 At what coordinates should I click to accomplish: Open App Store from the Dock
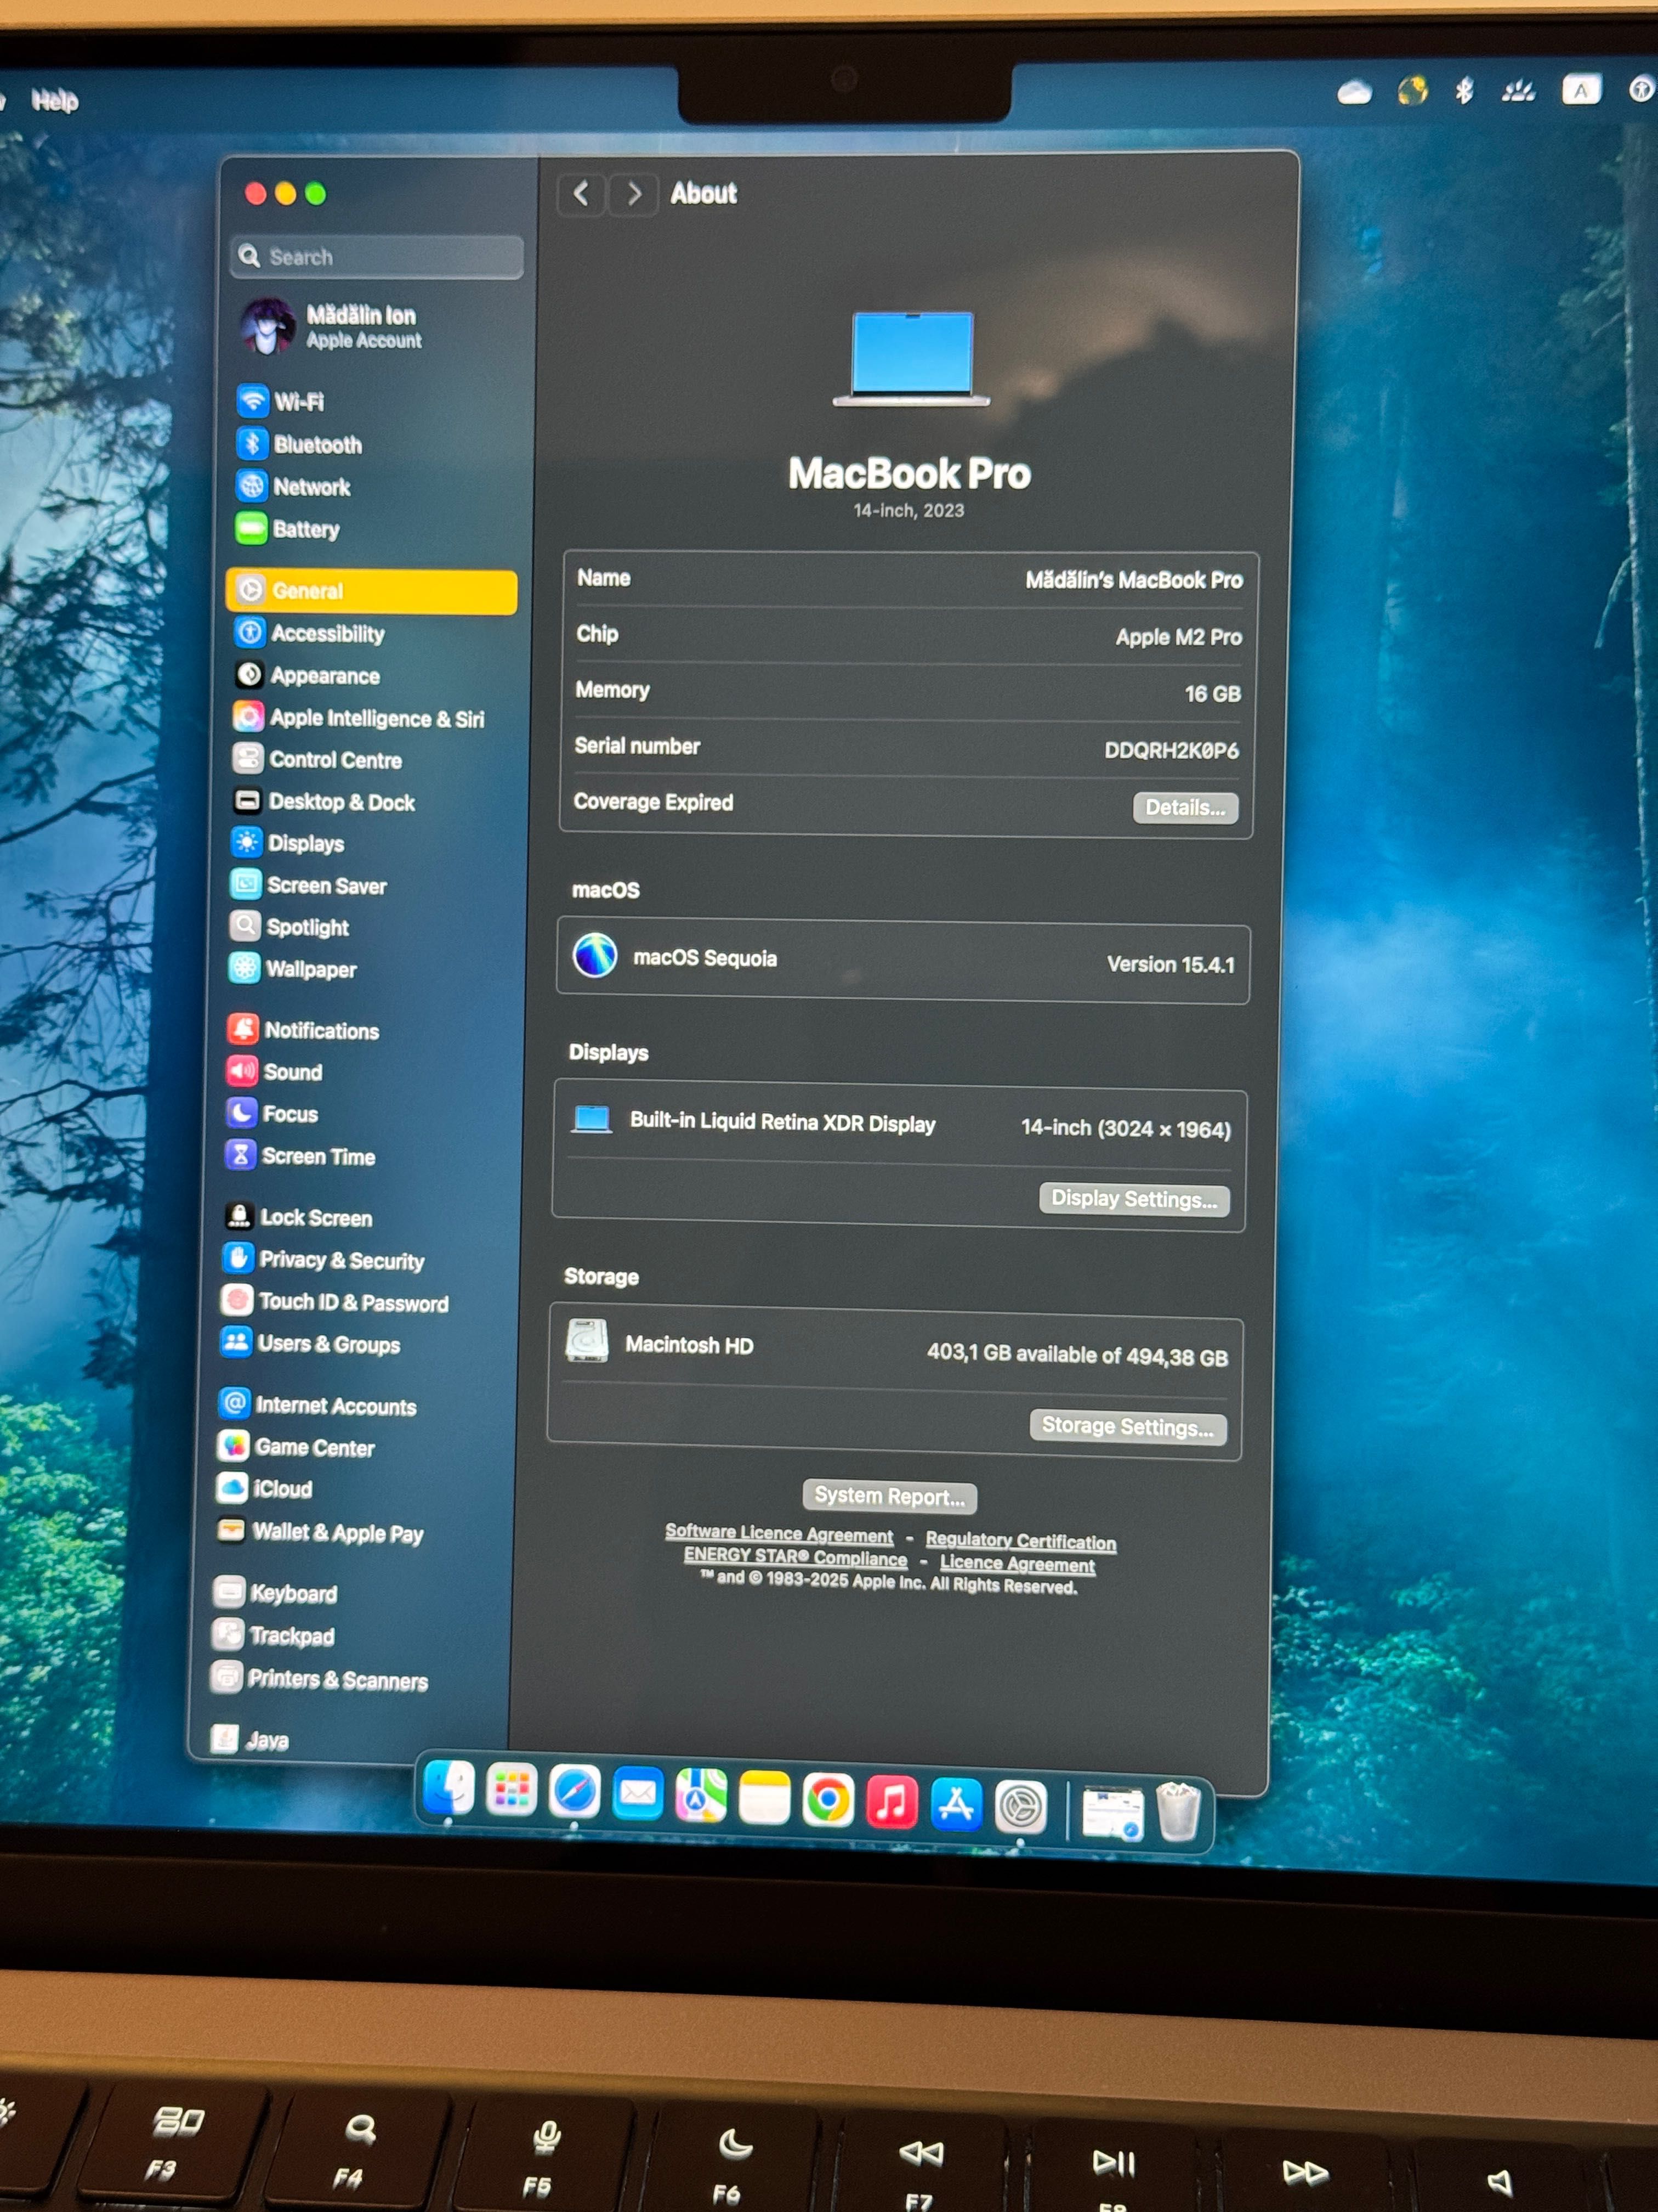956,1805
